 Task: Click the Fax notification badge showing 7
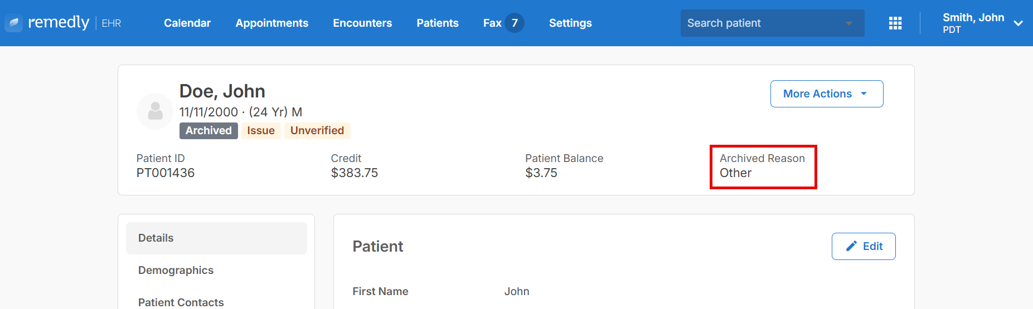[515, 23]
